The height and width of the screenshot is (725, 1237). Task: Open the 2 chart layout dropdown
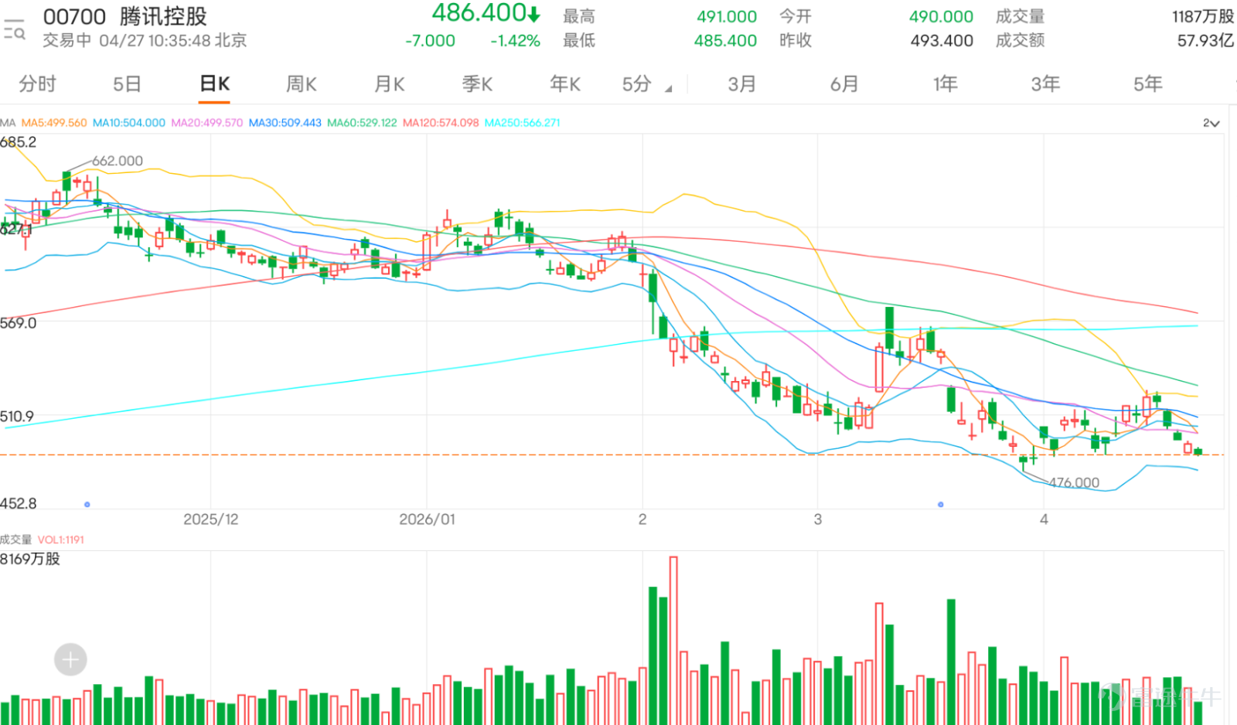(1211, 123)
